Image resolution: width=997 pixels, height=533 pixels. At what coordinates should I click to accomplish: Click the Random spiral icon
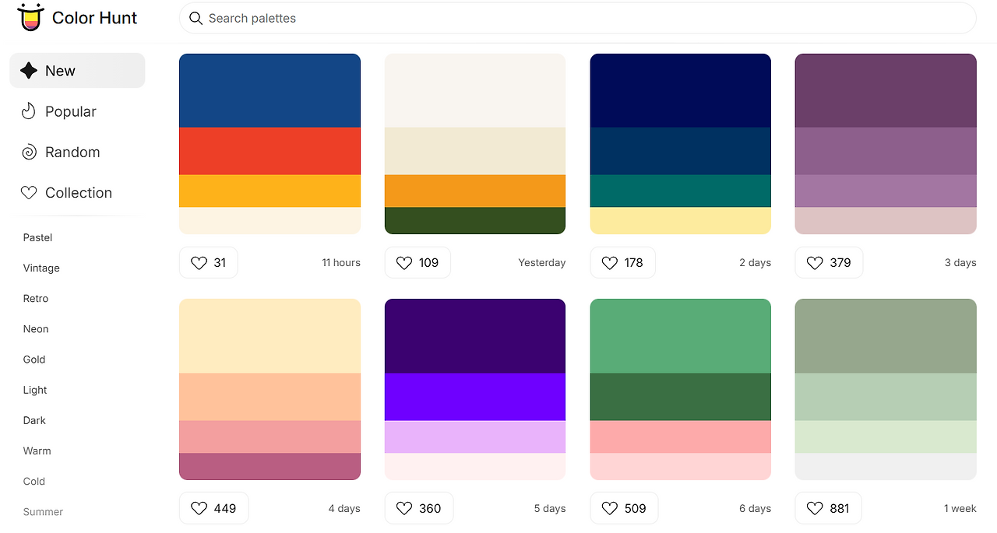[28, 152]
